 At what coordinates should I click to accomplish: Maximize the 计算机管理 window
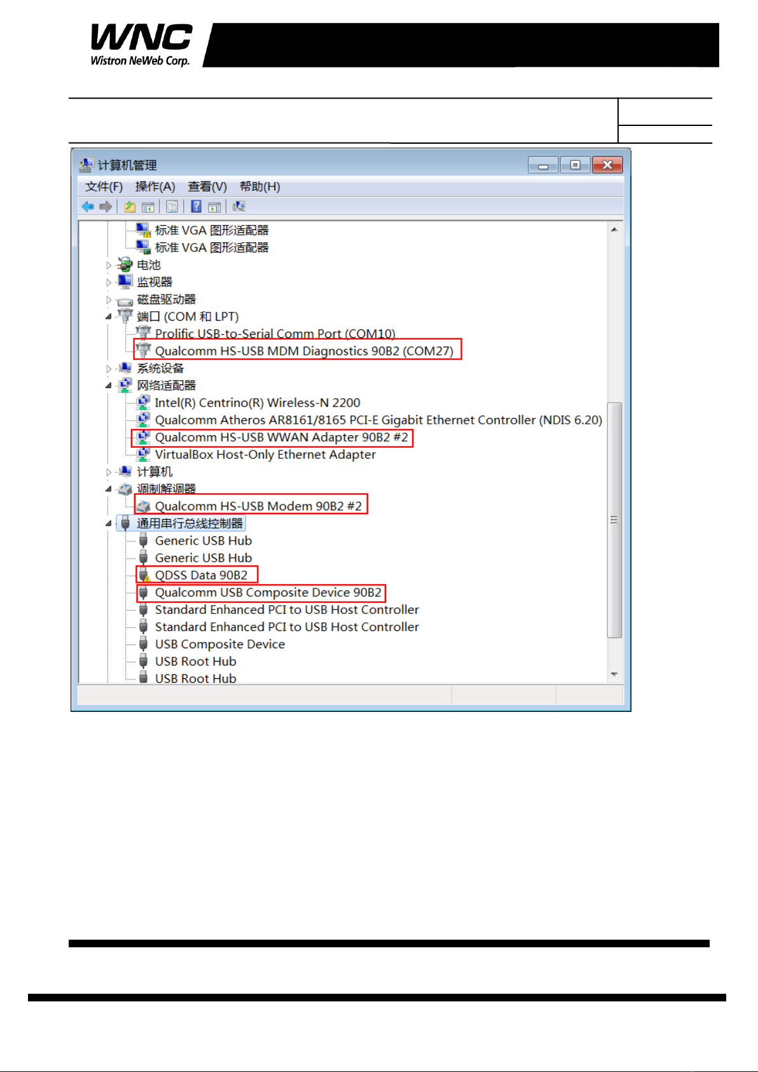tap(575, 165)
